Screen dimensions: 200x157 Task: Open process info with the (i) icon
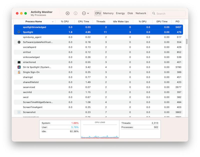click(75, 13)
